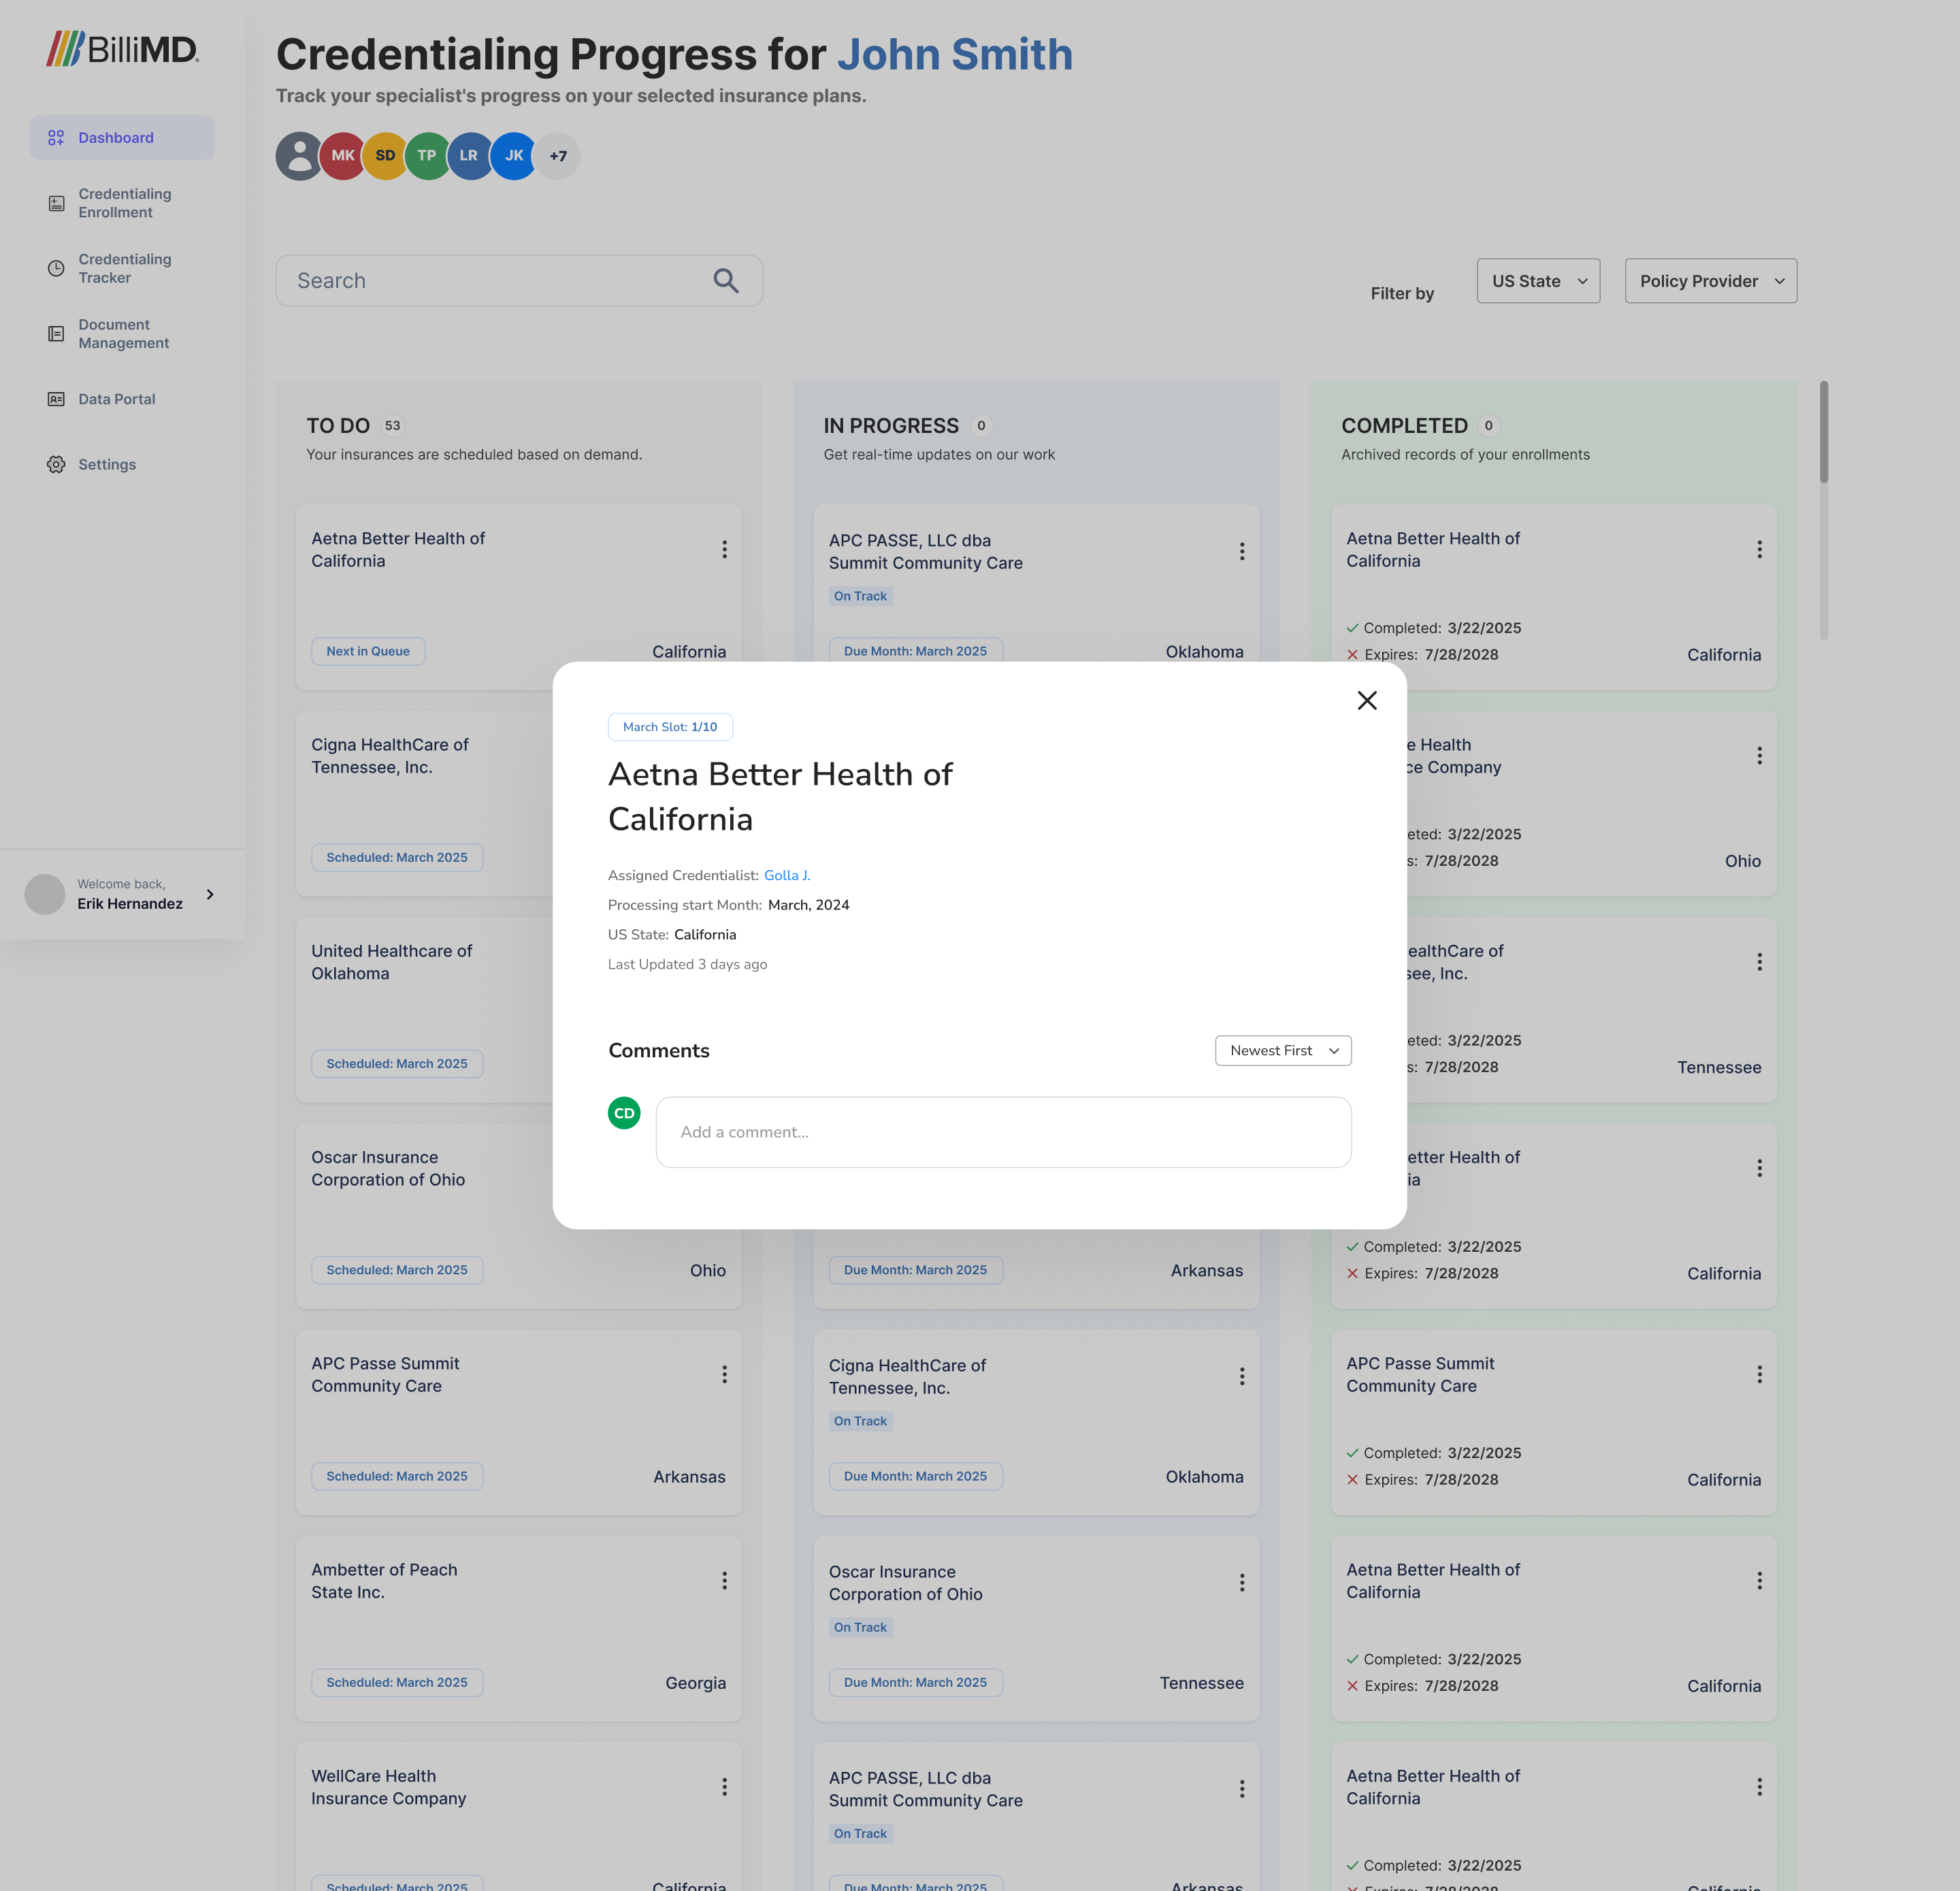The height and width of the screenshot is (1891, 1960).
Task: Click the Add a comment field
Action: [1003, 1132]
